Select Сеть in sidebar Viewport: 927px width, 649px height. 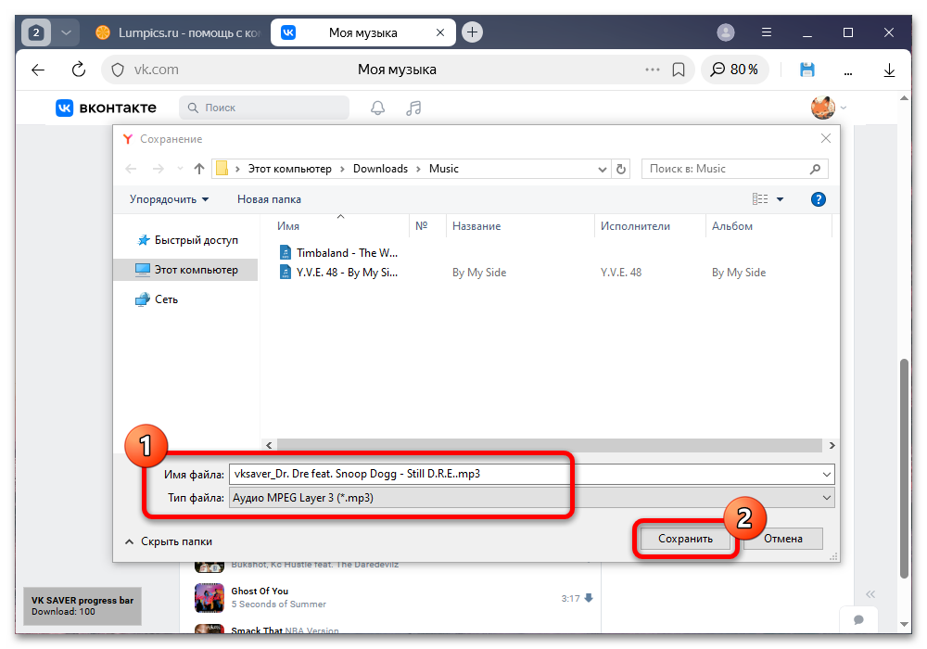[x=157, y=299]
